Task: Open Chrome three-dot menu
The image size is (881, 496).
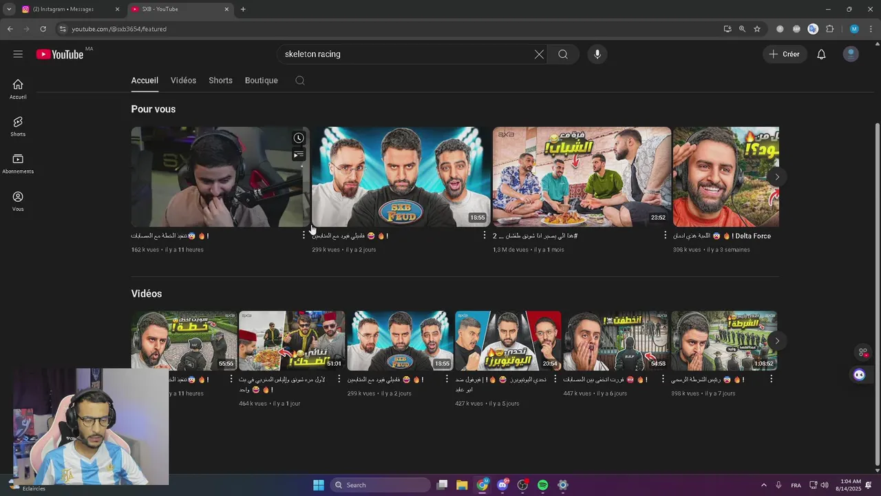Action: (871, 29)
